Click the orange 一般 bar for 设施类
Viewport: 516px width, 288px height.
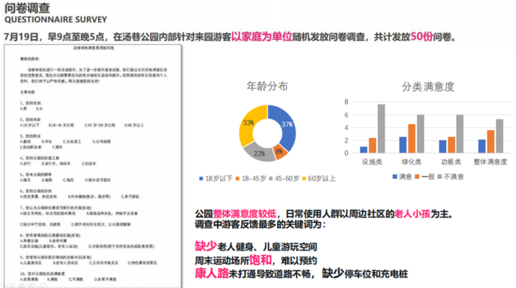point(372,145)
